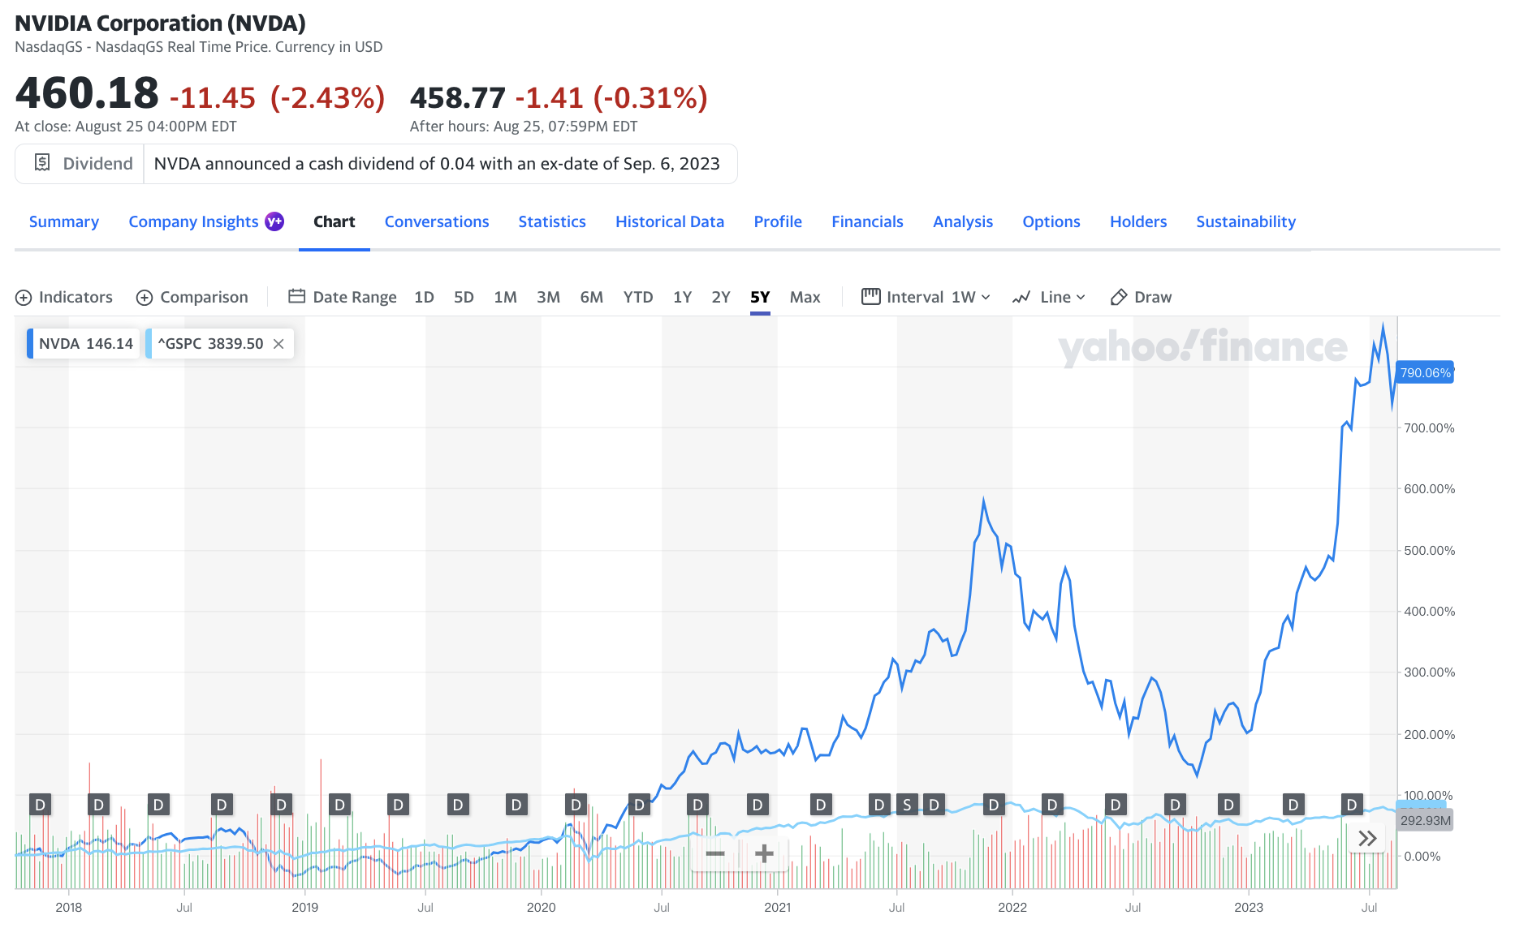Open the Date Range calendar
This screenshot has height=928, width=1515.
[x=296, y=297]
